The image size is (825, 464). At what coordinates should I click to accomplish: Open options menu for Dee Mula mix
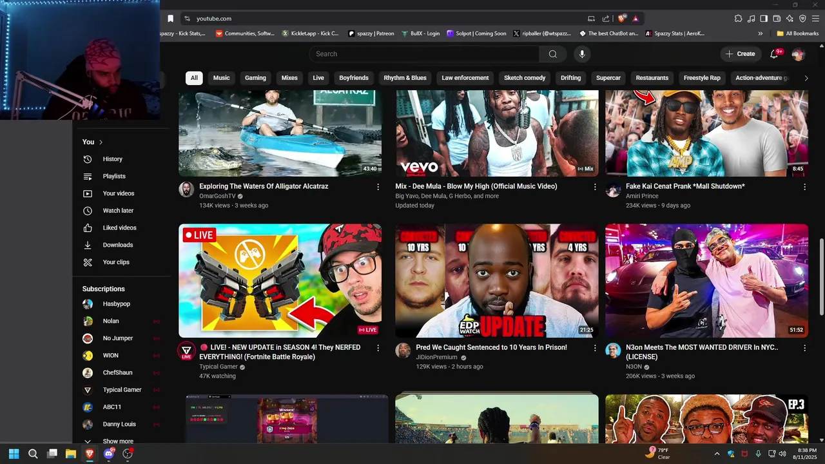point(595,187)
